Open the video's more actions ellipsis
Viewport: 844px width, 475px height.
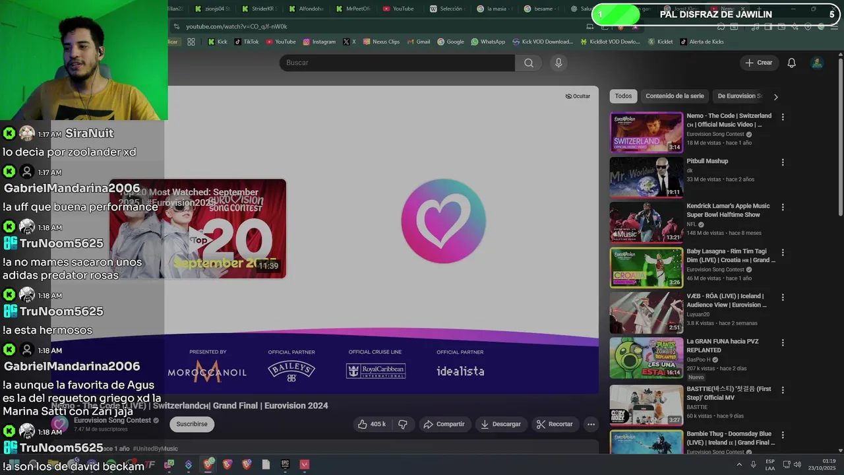(x=591, y=424)
